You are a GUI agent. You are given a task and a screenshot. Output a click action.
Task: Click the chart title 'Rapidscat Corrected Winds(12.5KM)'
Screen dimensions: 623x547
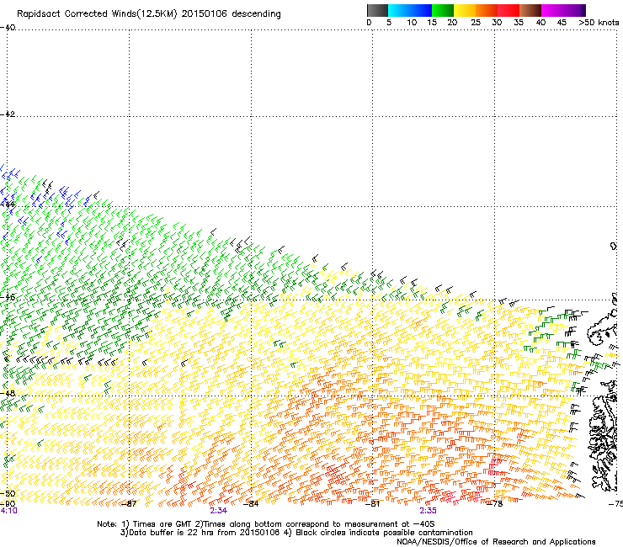coord(97,14)
